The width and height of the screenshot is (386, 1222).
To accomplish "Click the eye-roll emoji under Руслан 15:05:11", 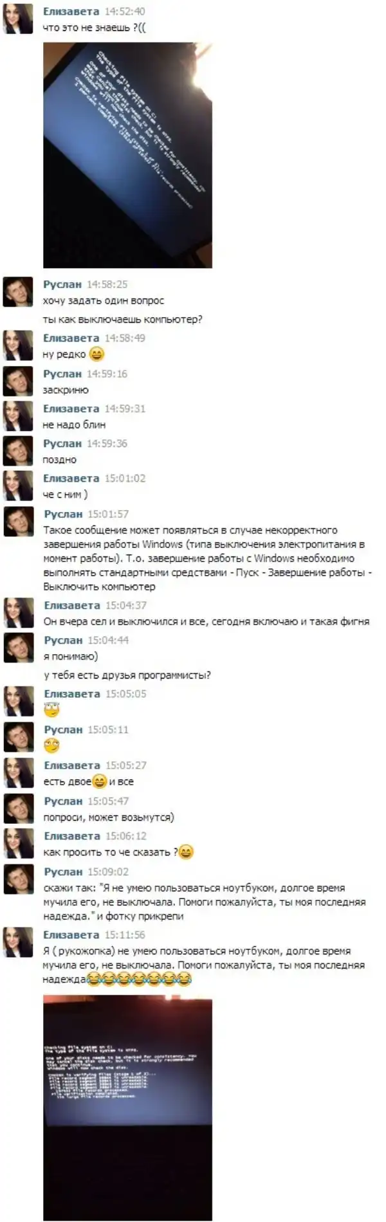I will [51, 746].
